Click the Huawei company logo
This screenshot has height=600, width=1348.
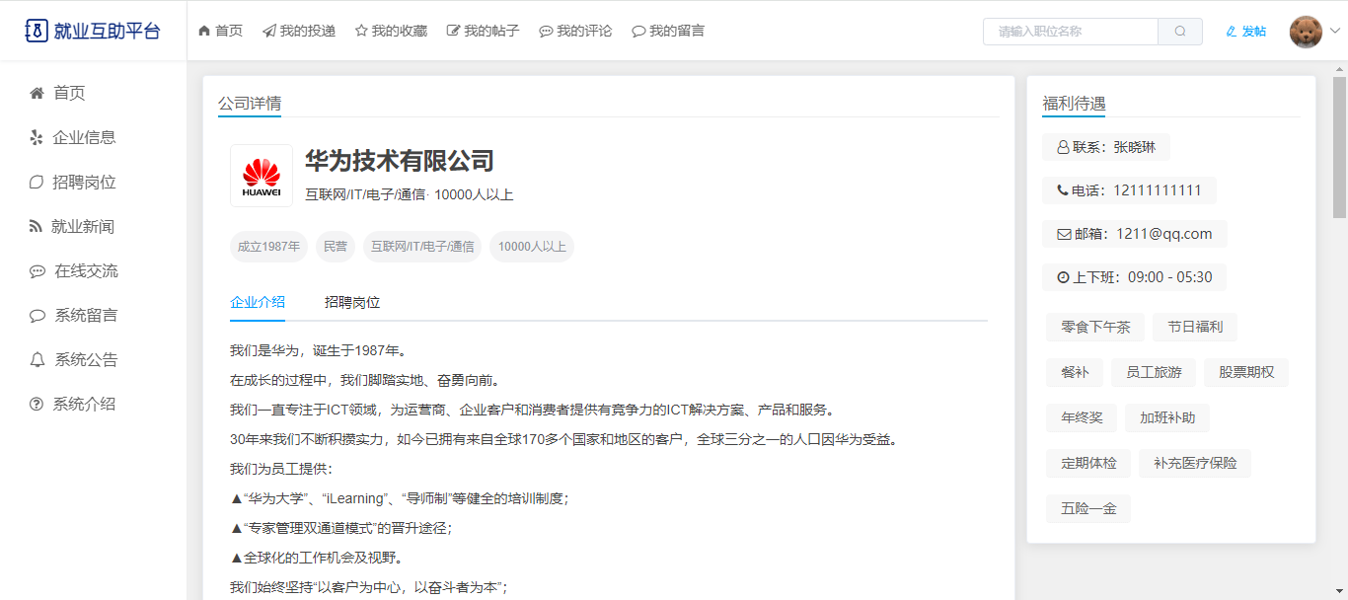tap(262, 176)
